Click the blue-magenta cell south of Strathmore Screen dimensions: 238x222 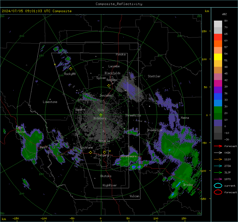coord(134,167)
